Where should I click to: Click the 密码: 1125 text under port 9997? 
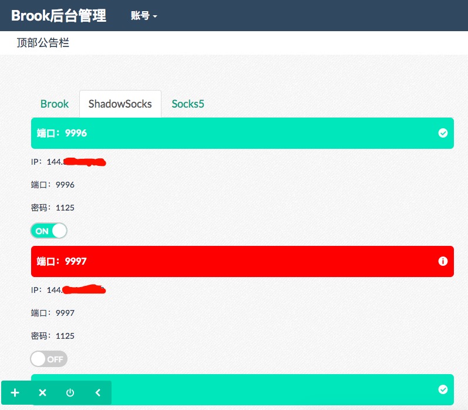click(52, 336)
